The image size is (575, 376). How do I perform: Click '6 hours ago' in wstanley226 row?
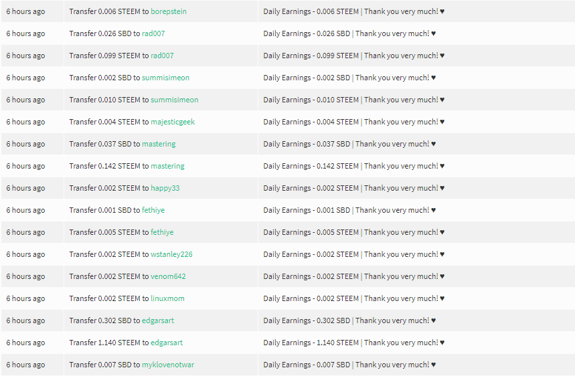pyautogui.click(x=25, y=254)
